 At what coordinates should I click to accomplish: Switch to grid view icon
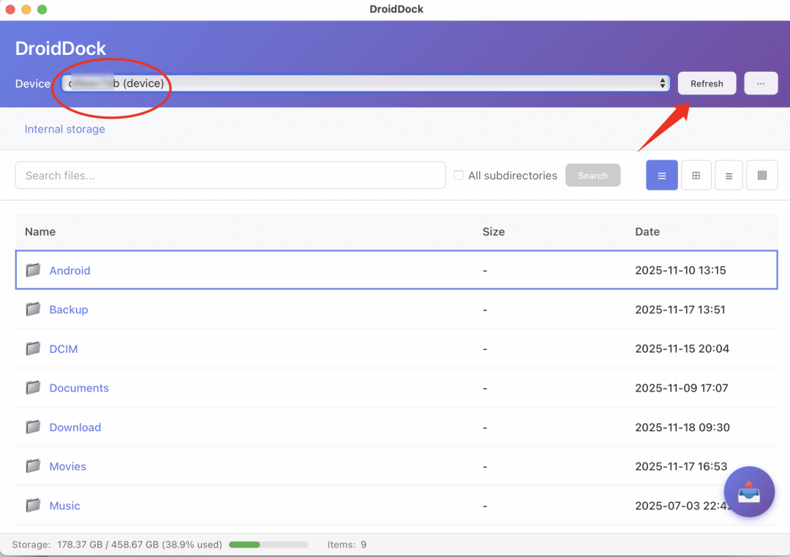click(696, 176)
